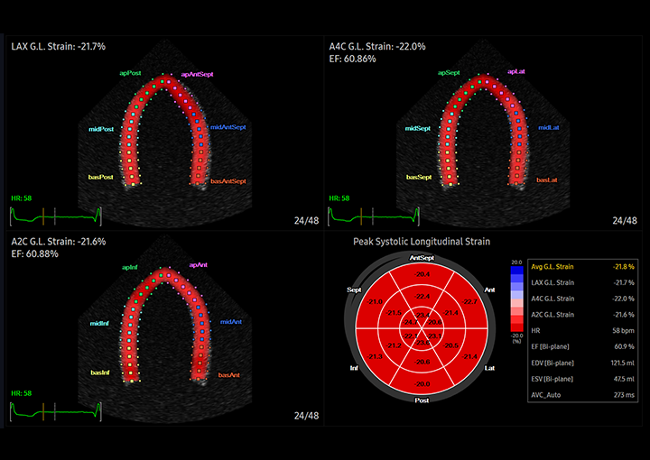Click the ECG trace in the LAX panel
This screenshot has width=650, height=460.
pos(54,216)
